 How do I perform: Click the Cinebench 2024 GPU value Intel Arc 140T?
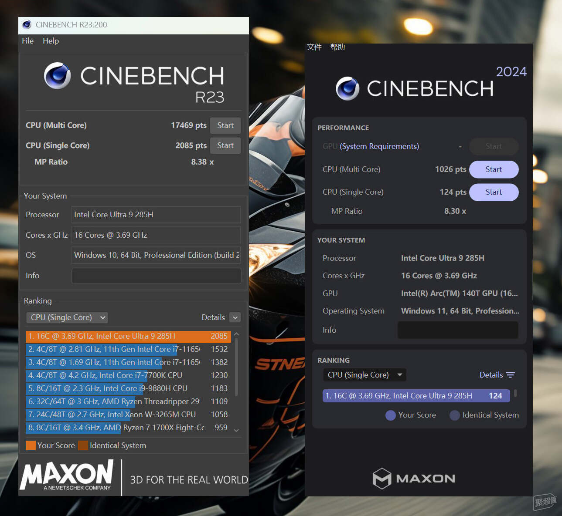460,293
